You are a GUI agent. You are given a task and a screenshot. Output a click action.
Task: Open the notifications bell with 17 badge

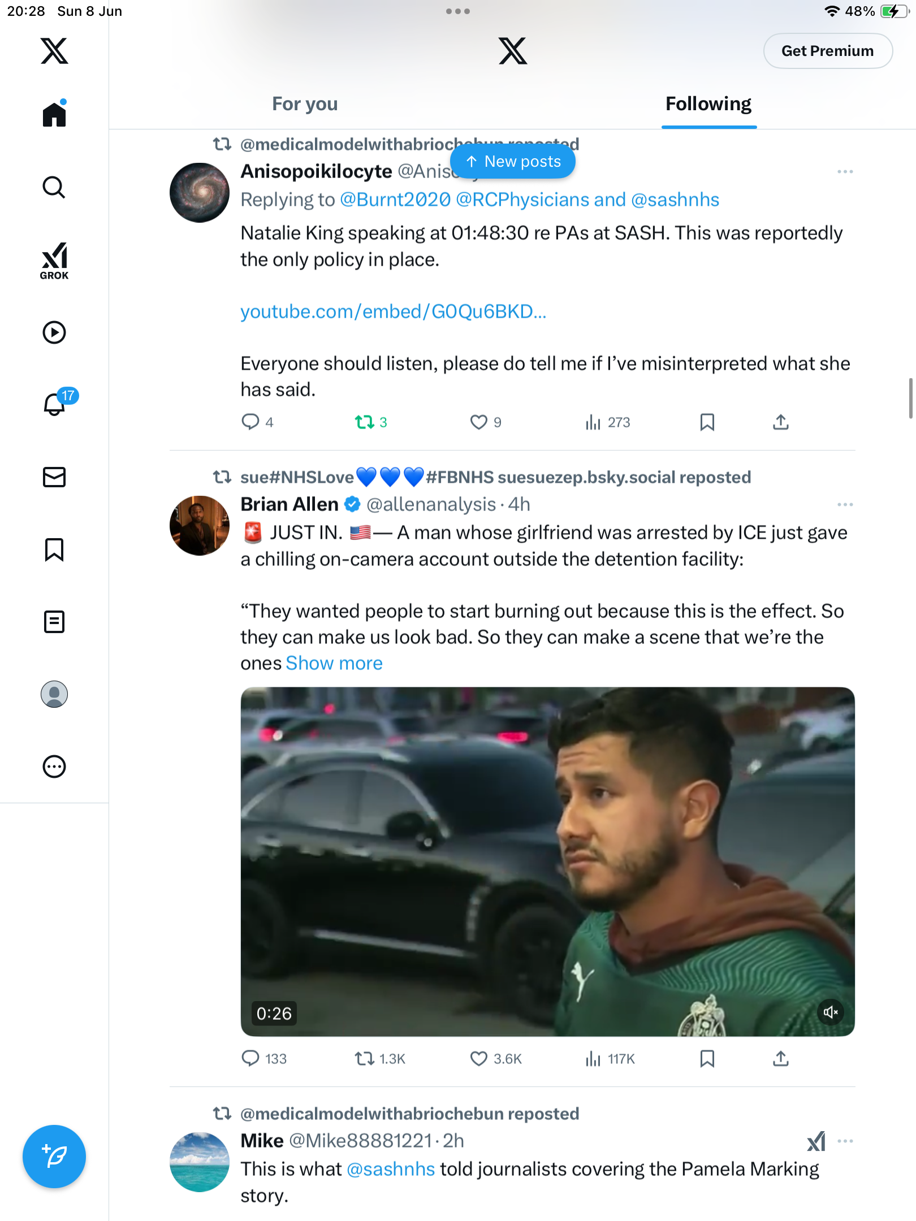pos(55,404)
